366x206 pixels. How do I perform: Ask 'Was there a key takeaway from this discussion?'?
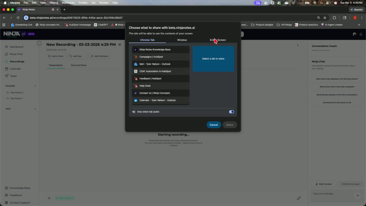click(x=337, y=79)
